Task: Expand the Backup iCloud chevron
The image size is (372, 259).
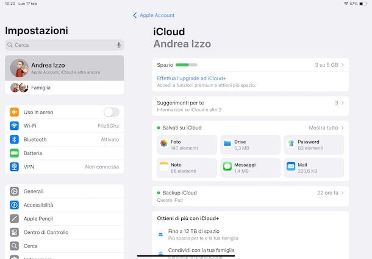Action: (343, 193)
